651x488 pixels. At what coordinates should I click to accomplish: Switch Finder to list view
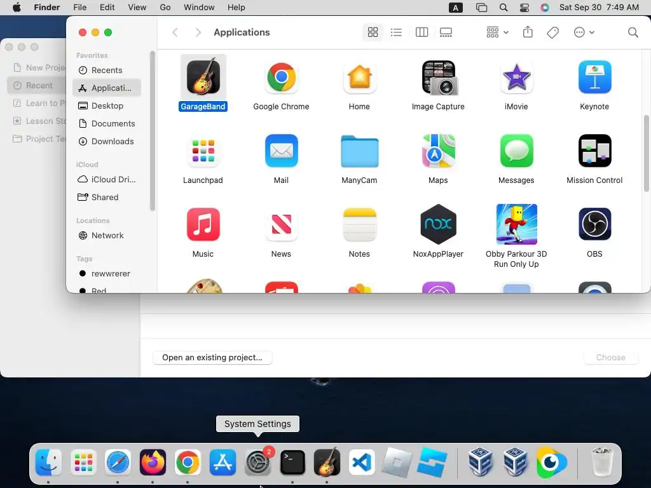pos(396,32)
